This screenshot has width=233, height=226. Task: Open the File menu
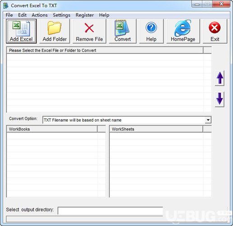click(x=9, y=15)
